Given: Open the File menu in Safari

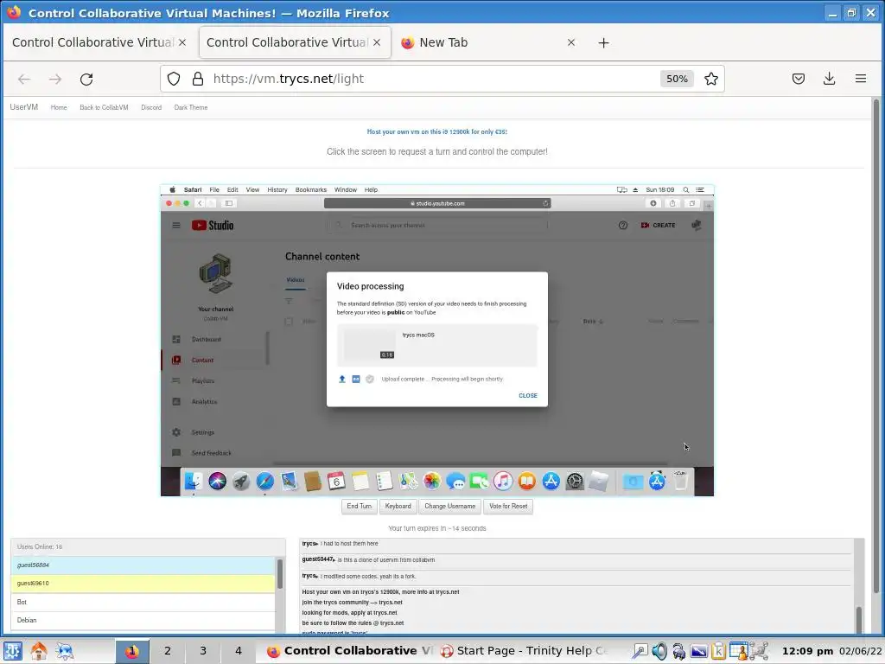Looking at the screenshot, I should [x=214, y=189].
